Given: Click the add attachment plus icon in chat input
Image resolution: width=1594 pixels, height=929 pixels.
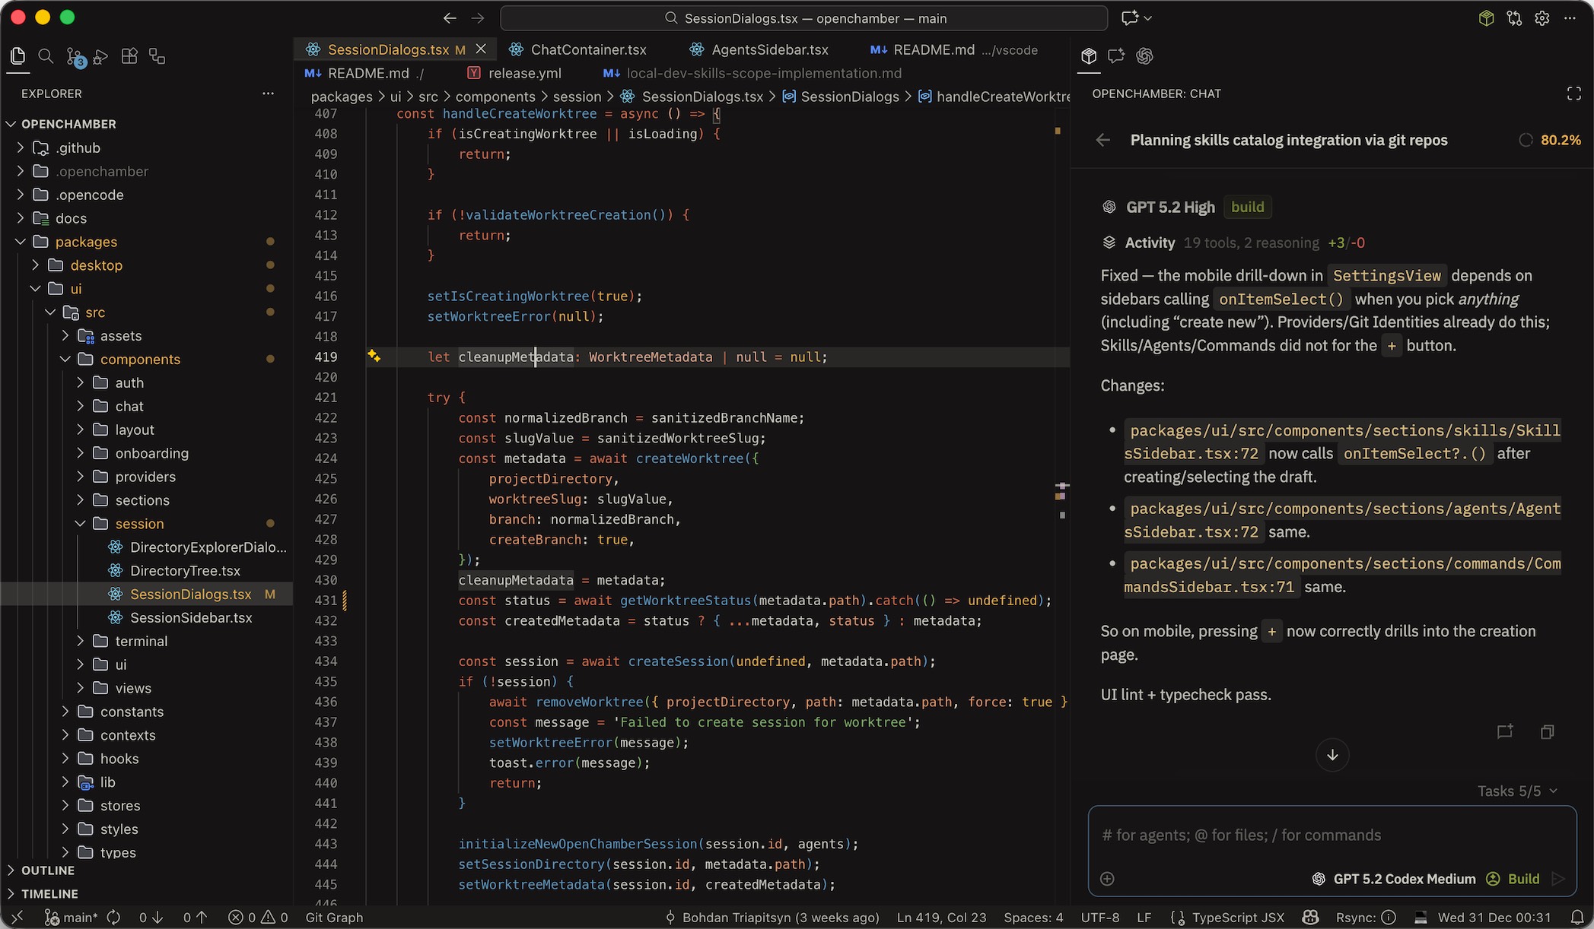Looking at the screenshot, I should tap(1107, 879).
